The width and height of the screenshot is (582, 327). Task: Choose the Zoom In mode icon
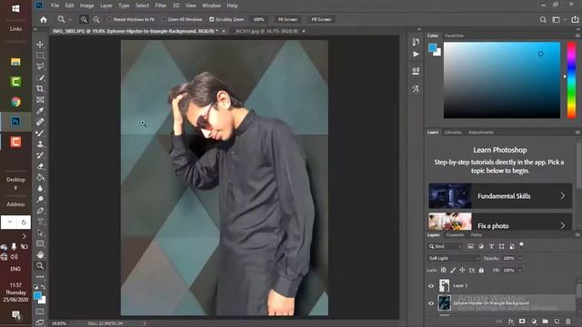(x=84, y=20)
